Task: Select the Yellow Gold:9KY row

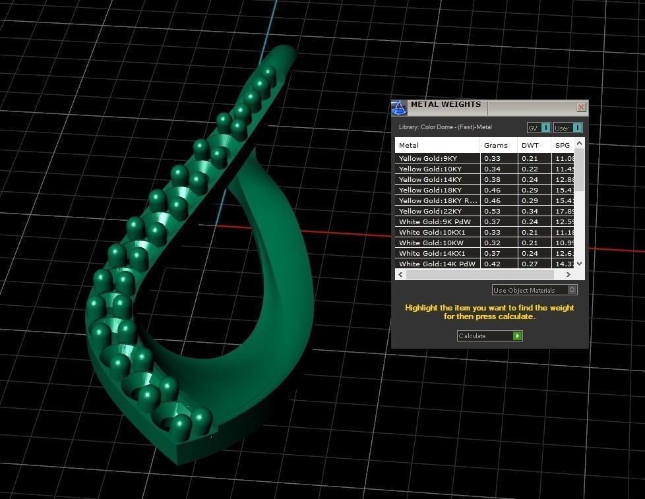Action: (484, 158)
